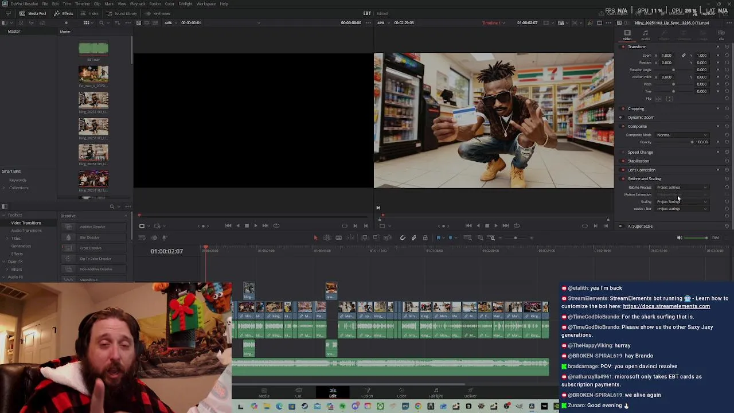Open the Composite Mode dropdown
734x413 pixels.
682,135
